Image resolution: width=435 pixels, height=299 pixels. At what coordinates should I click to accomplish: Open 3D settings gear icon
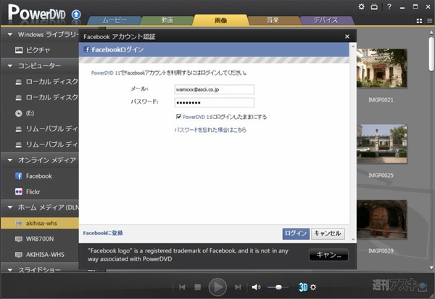[313, 287]
